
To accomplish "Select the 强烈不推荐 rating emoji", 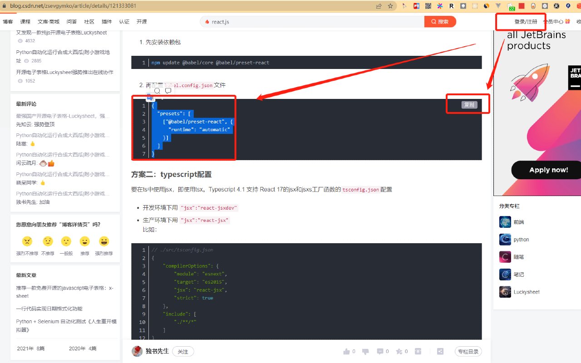I will 28,241.
